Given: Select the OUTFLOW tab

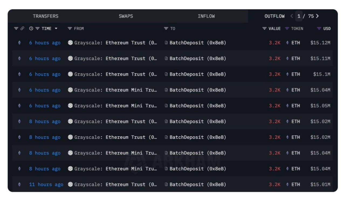Looking at the screenshot, I should [x=274, y=16].
